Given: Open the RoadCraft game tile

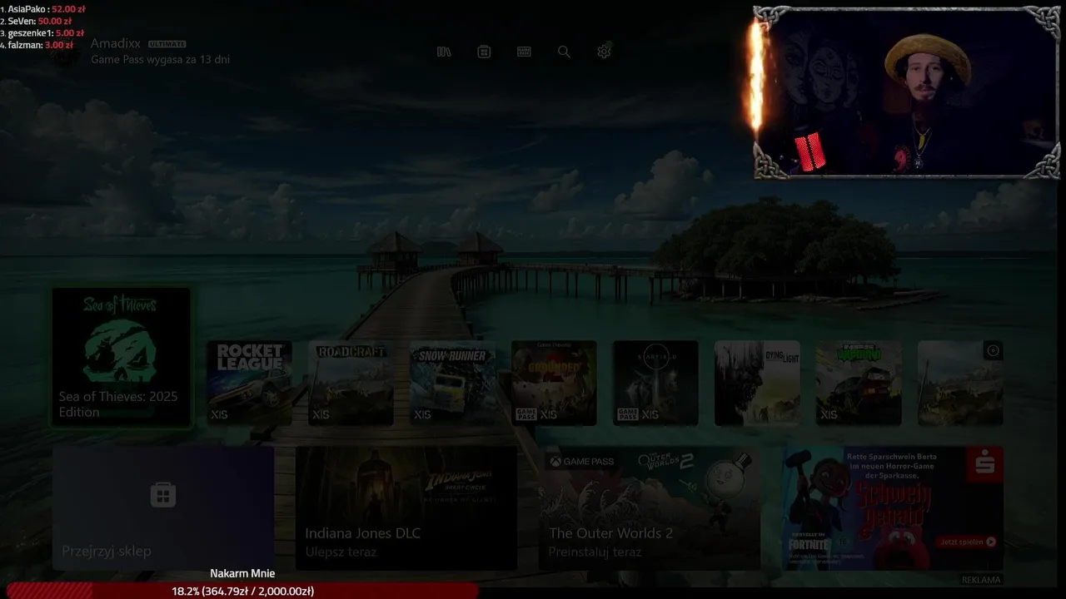Looking at the screenshot, I should (351, 383).
